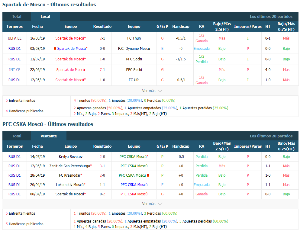Click the -1/1.5 handicap value
Image resolution: width=300 pixels, height=231 pixels.
coord(181,59)
